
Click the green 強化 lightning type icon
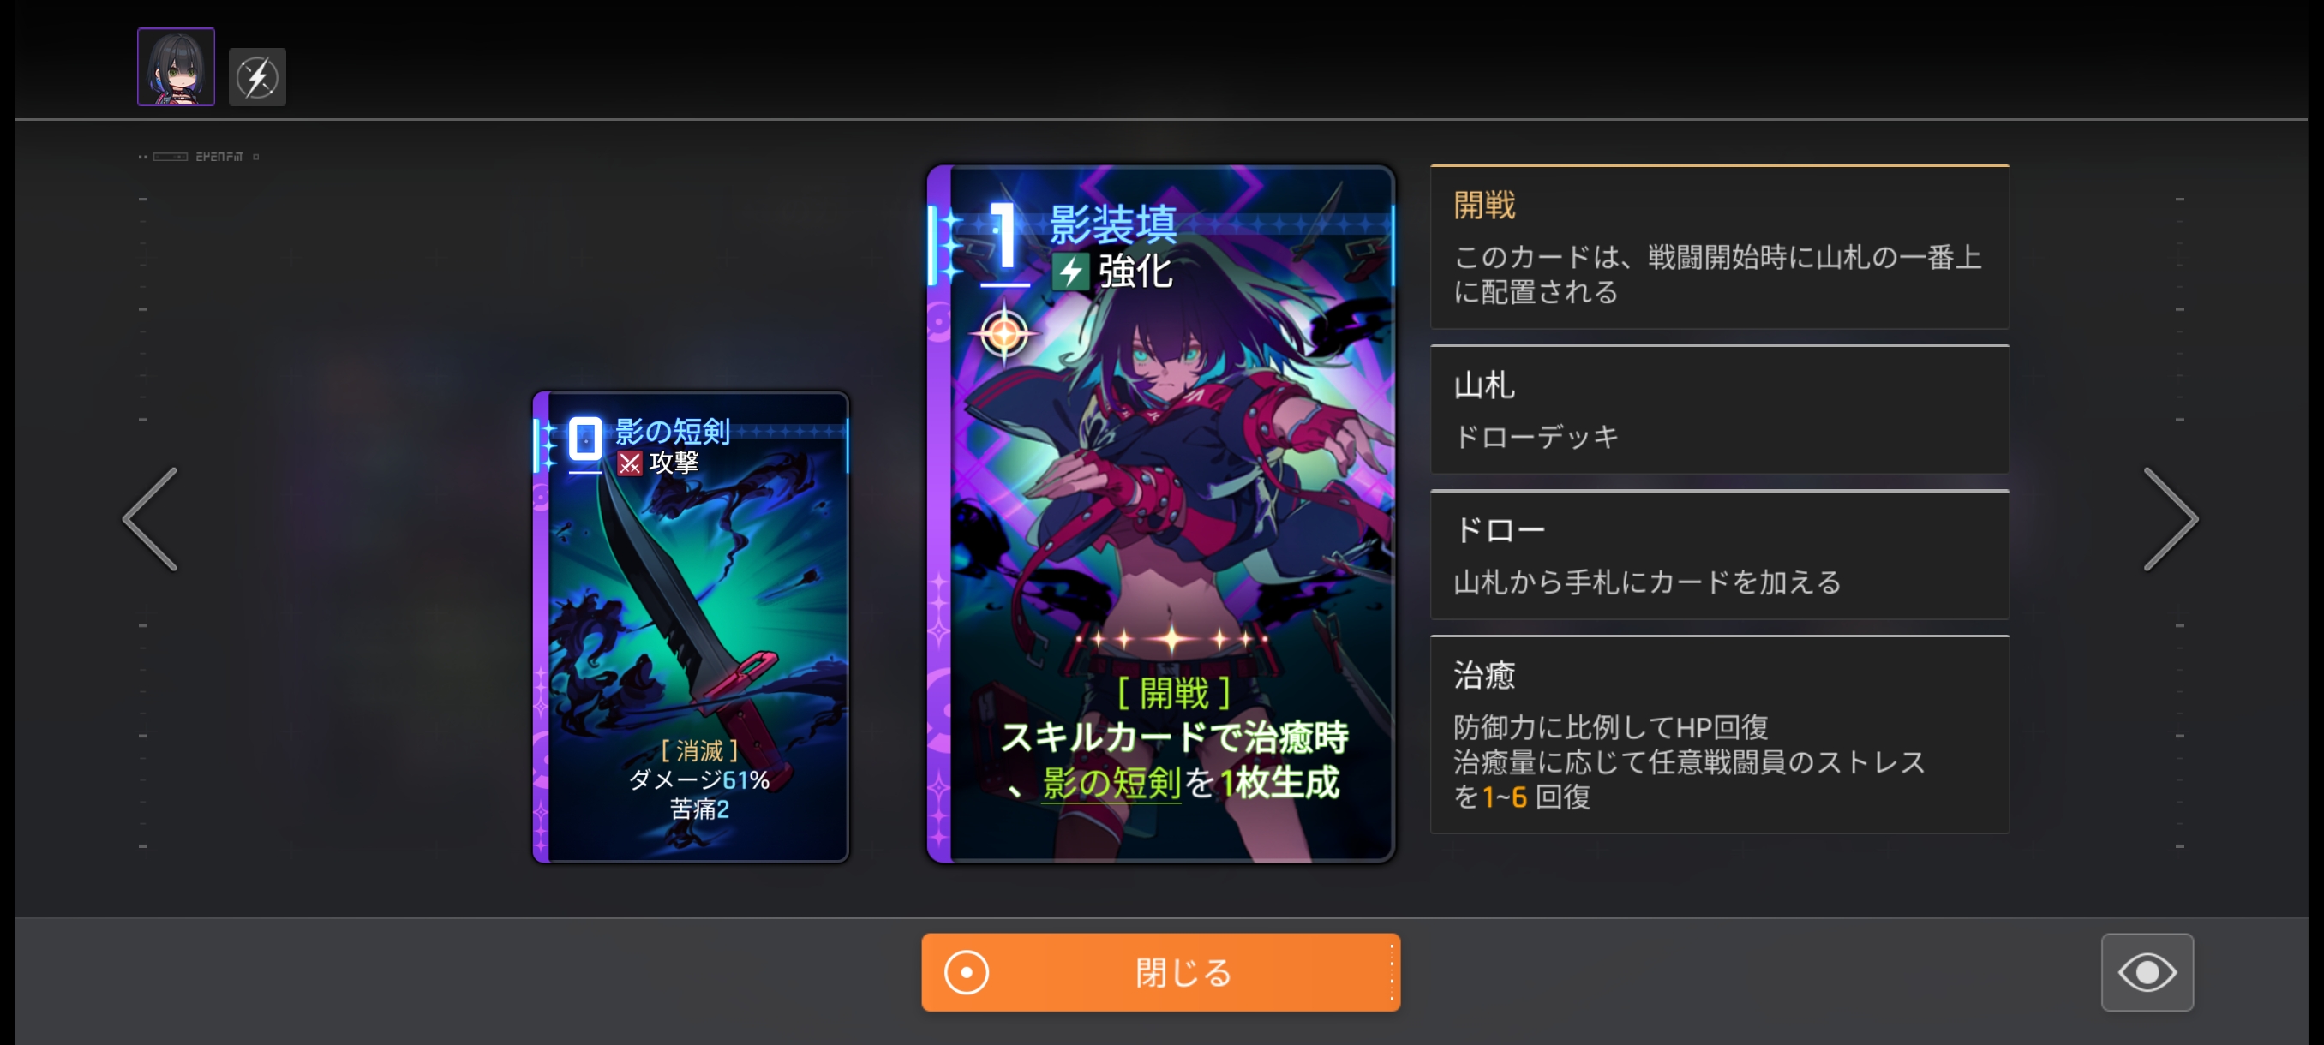(1071, 272)
